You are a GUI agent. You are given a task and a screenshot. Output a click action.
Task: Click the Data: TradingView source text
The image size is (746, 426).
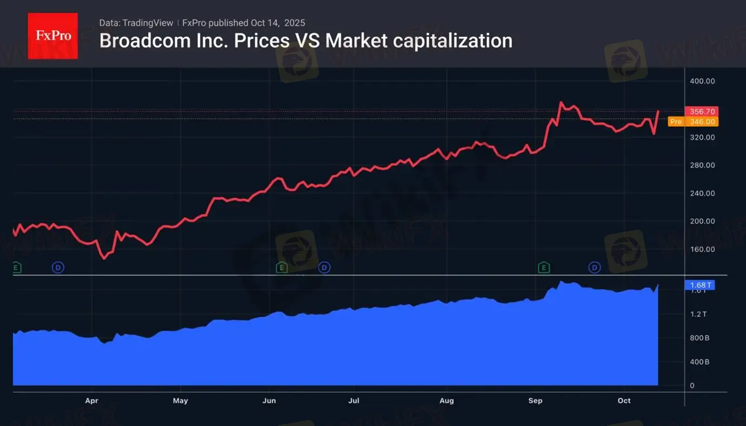(136, 23)
